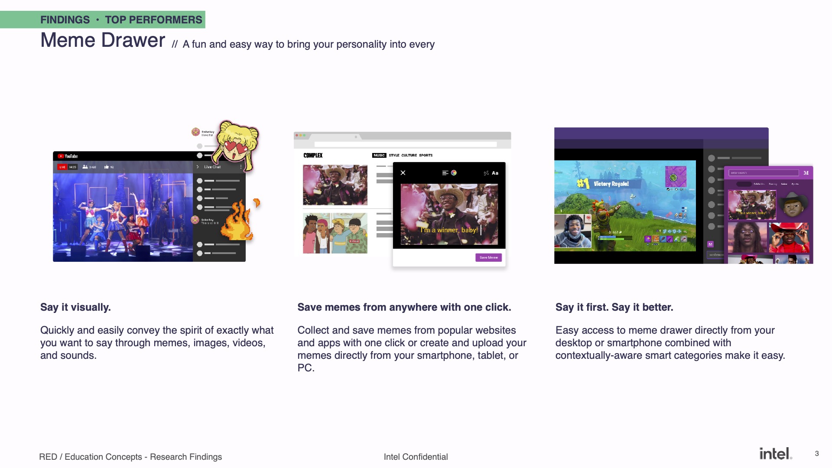832x468 pixels.
Task: Click the webcam overlay in the game stream
Action: click(573, 231)
